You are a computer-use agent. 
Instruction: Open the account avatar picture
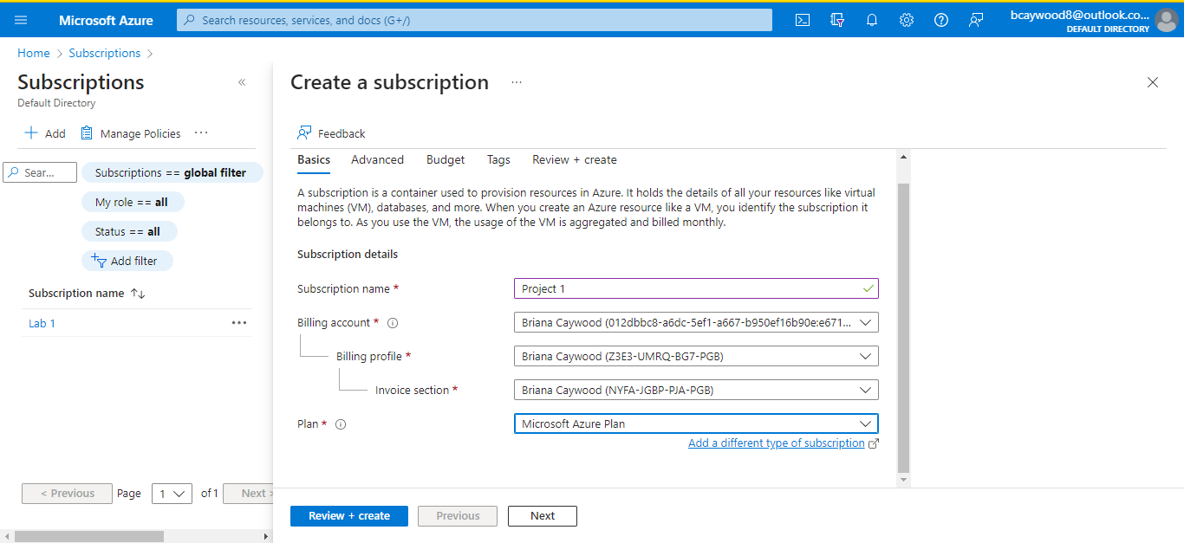pyautogui.click(x=1167, y=21)
